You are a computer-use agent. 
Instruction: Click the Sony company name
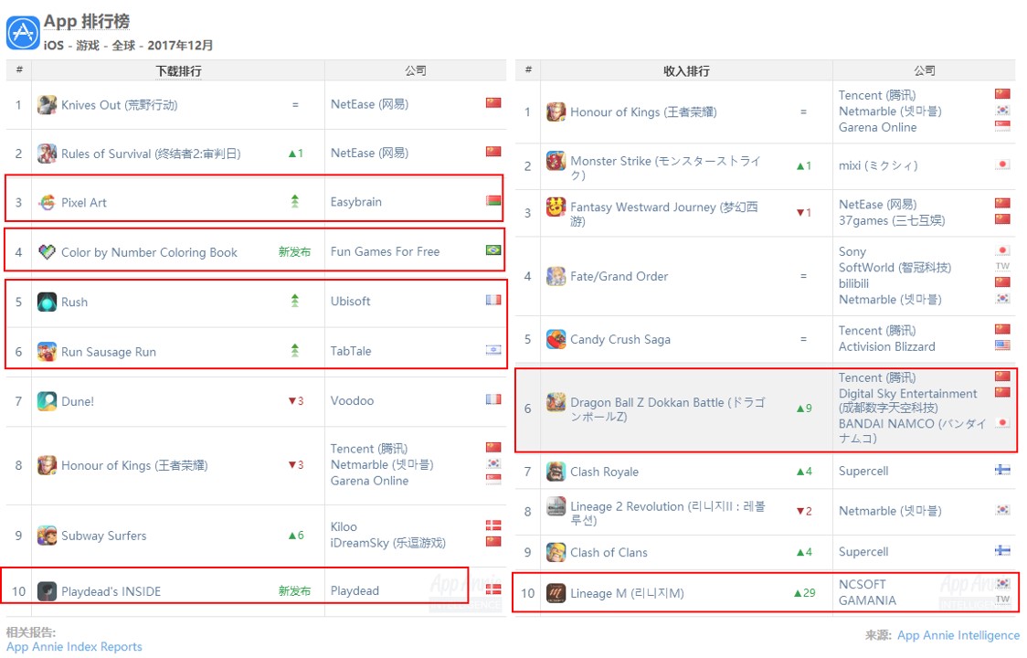[852, 251]
